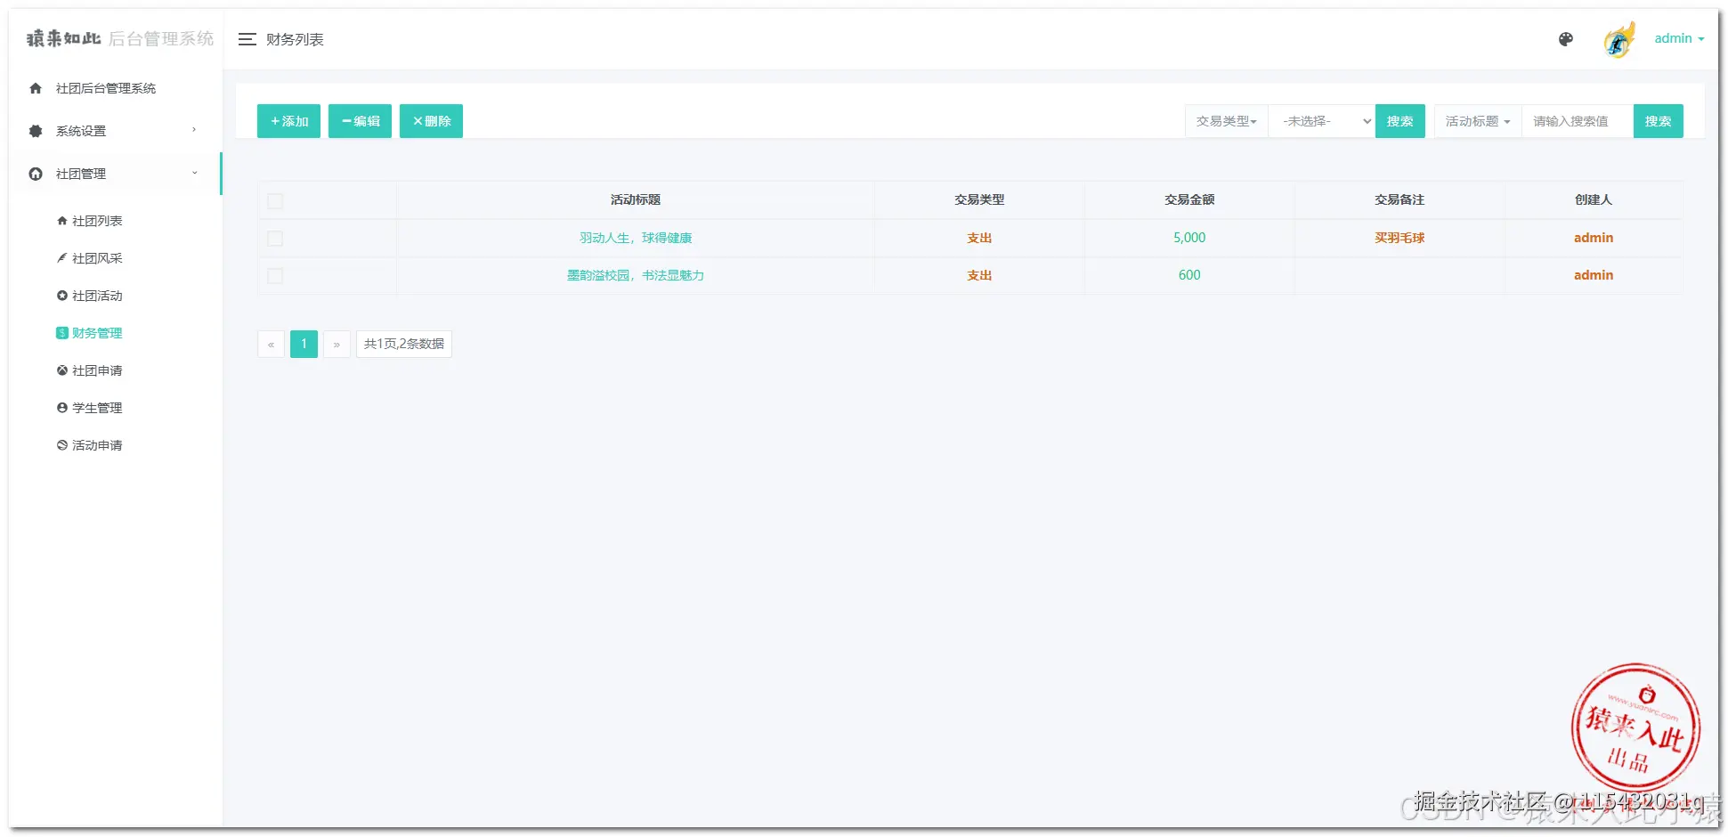Open 社团风采 in the sidebar
1728x837 pixels.
97,258
